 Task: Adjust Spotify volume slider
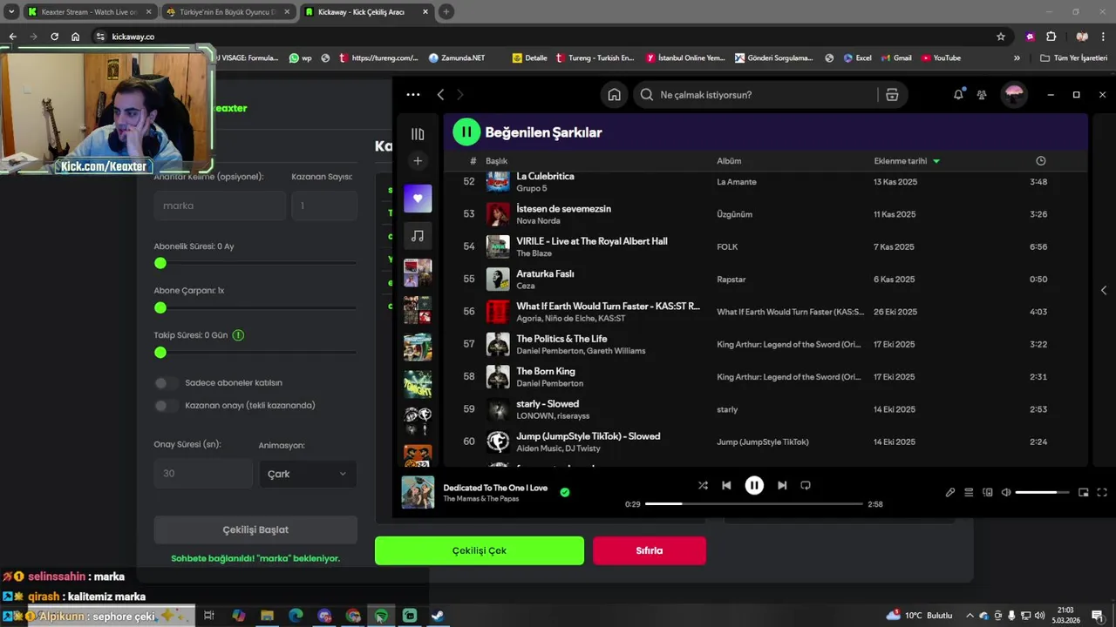[x=1042, y=492]
